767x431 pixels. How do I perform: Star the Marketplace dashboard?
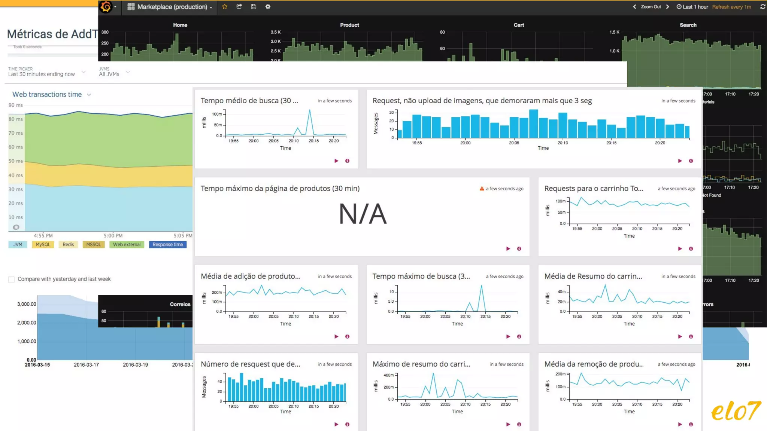[x=225, y=7]
